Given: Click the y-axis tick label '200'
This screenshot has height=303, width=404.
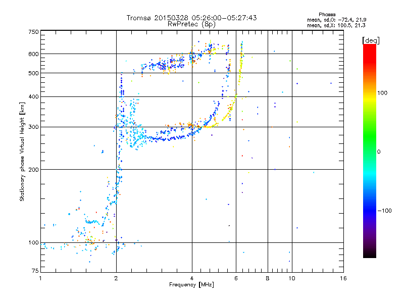Looking at the screenshot, I should (33, 170).
